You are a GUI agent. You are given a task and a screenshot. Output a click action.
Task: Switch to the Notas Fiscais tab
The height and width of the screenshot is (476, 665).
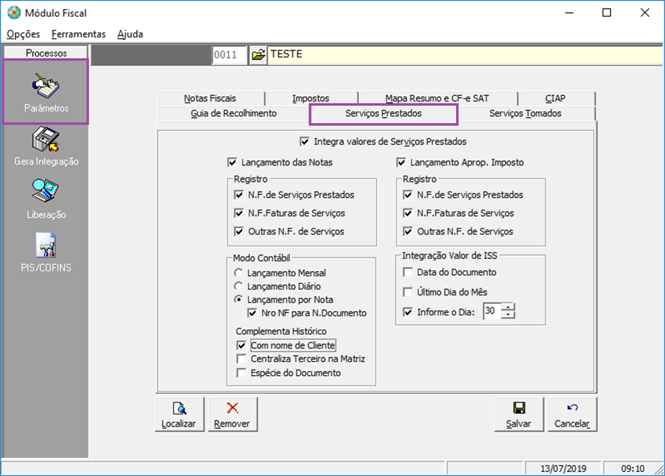point(210,98)
